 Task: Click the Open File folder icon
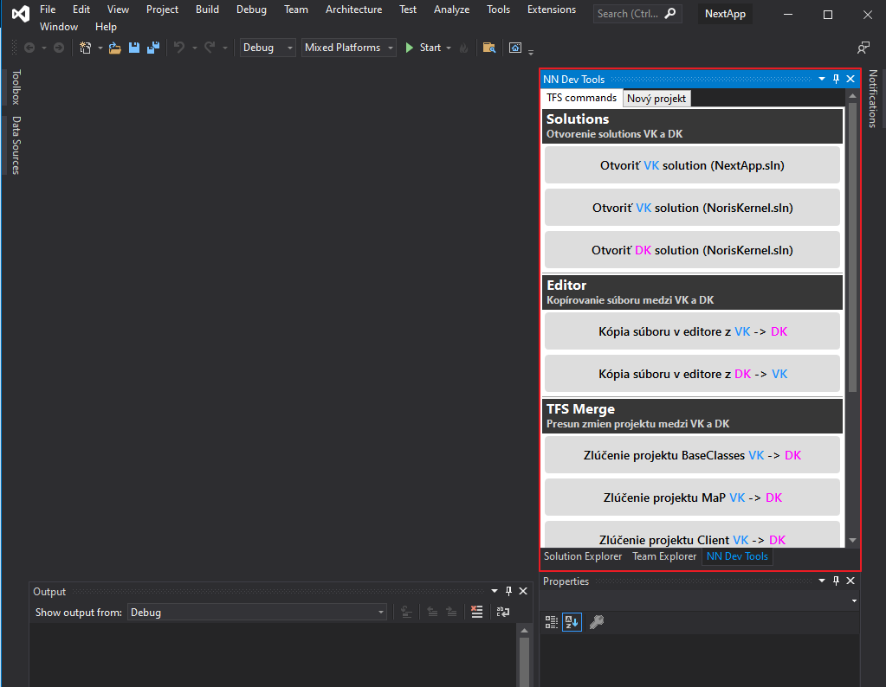pyautogui.click(x=114, y=48)
